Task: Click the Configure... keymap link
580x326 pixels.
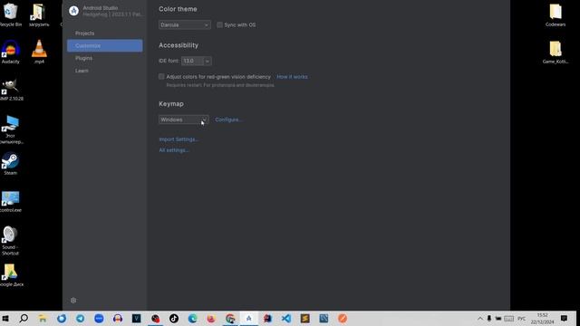Action: 228,120
